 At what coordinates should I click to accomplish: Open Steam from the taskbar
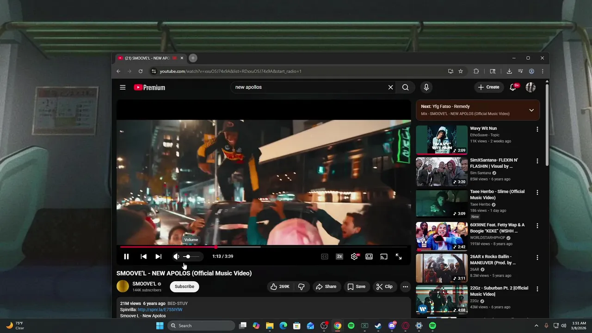[x=378, y=326]
